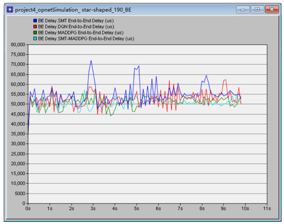Minimize the simulation graph window
The width and height of the screenshot is (284, 224).
coord(243,9)
